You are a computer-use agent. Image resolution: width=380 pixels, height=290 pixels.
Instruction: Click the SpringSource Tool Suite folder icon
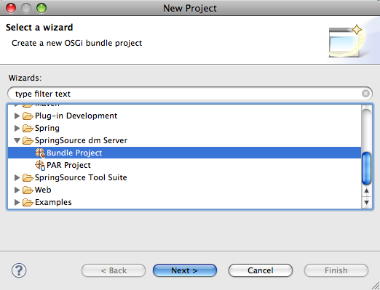coord(28,177)
